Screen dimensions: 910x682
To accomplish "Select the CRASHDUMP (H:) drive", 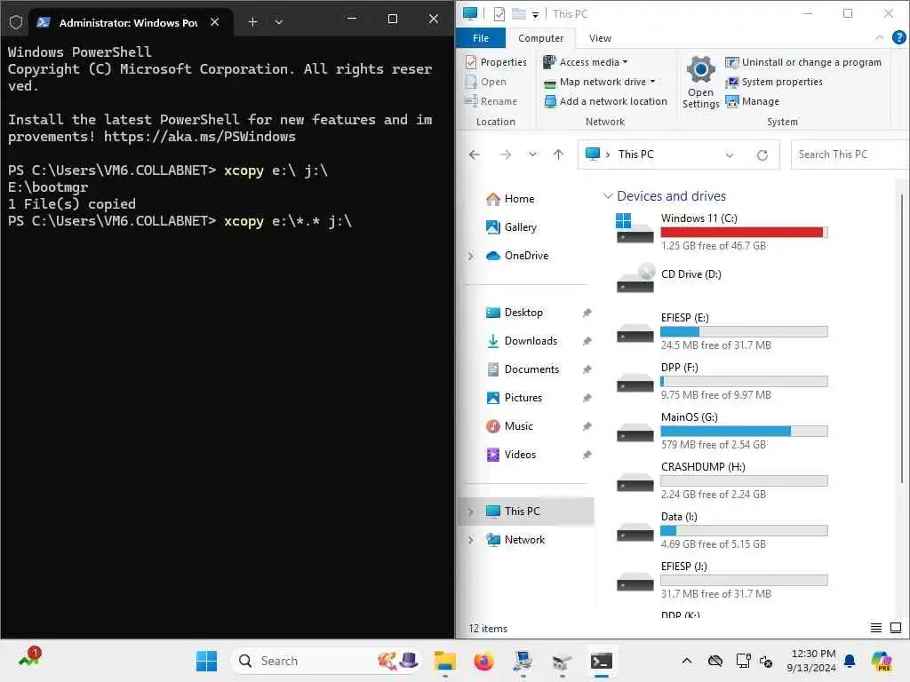I will tap(722, 480).
